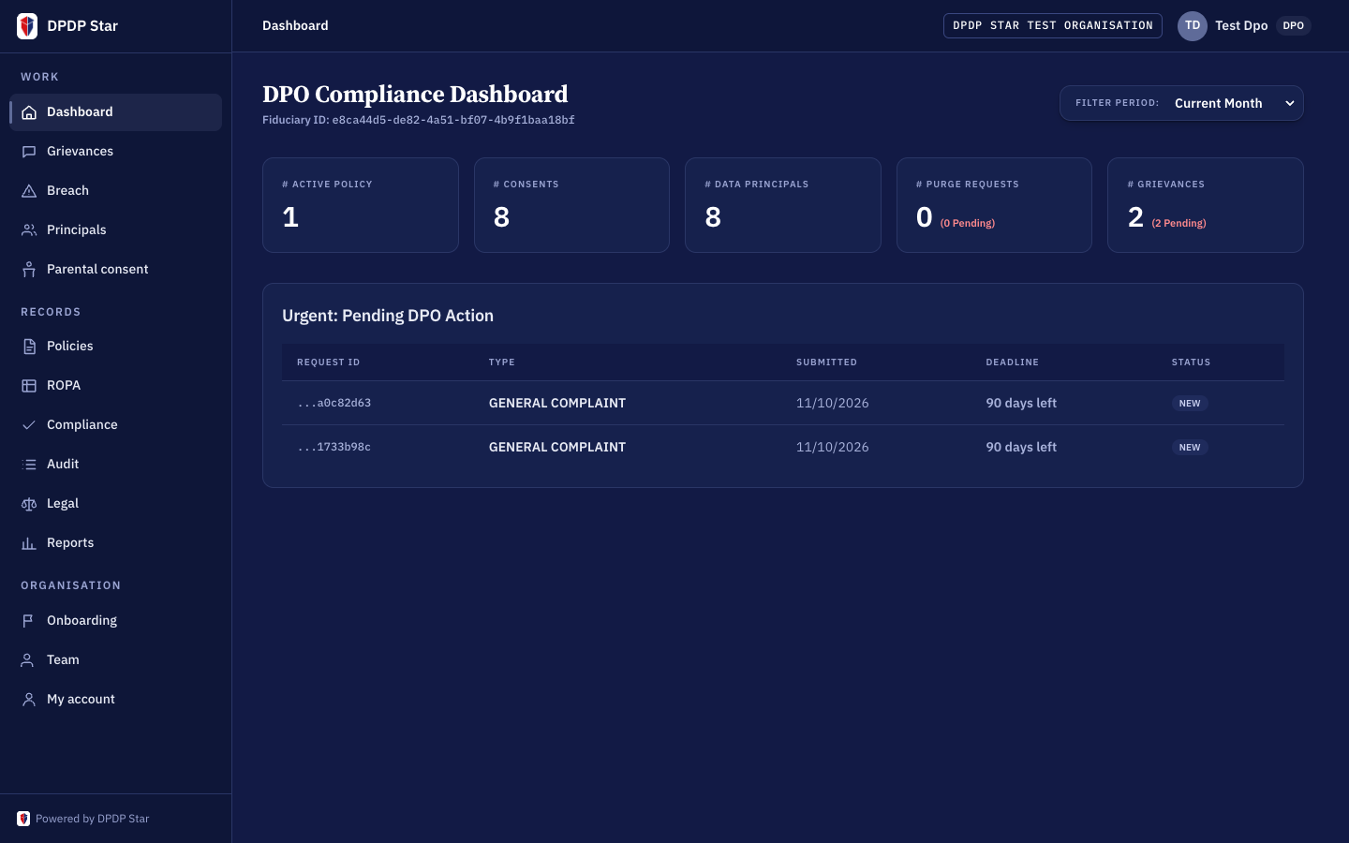This screenshot has width=1349, height=843.
Task: Click the DPO role badge
Action: tap(1294, 25)
